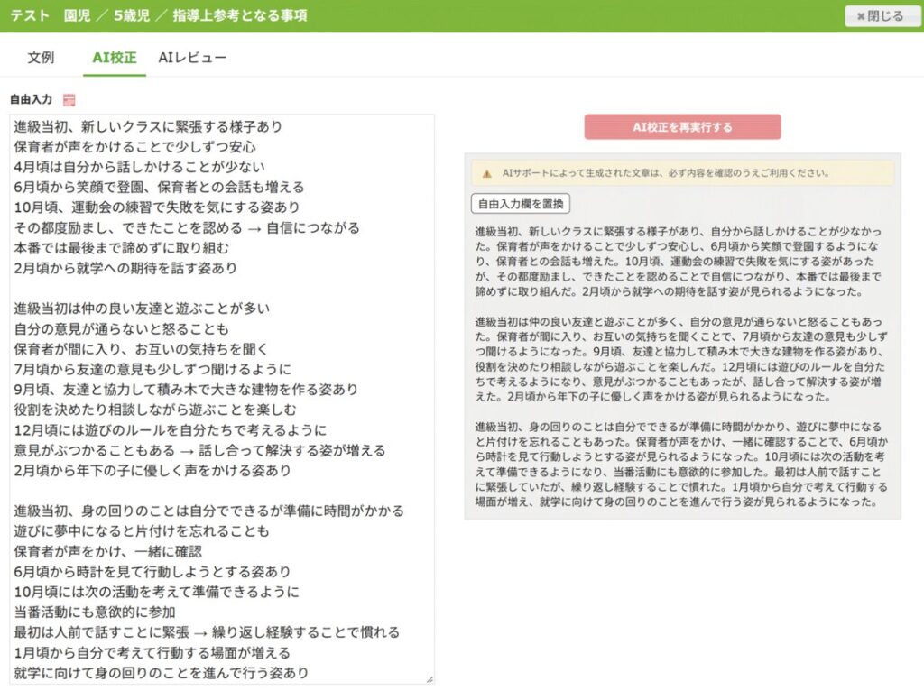Select the AI校正 tab
The image size is (924, 700).
115,57
